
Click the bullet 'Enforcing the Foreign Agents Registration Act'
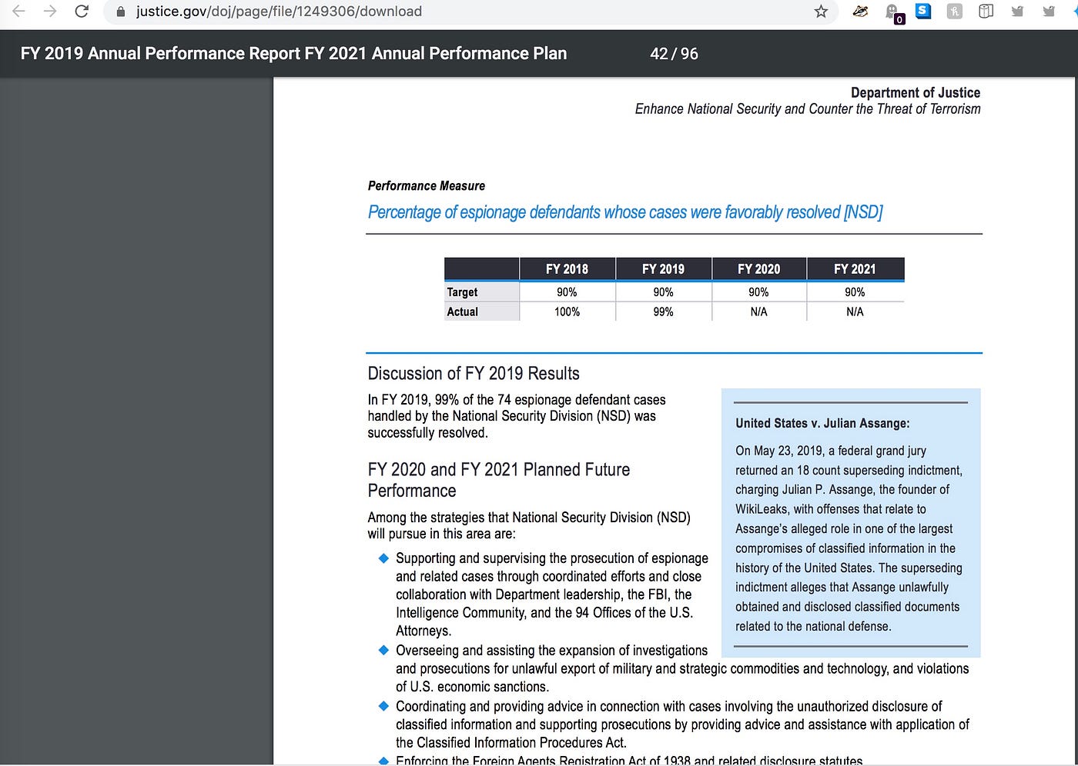628,760
